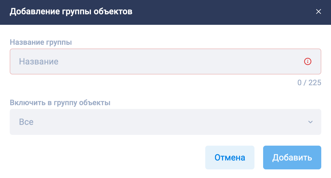Image resolution: width=331 pixels, height=178 pixels.
Task: Click the chevron arrow in objects dropdown
Action: [x=310, y=122]
